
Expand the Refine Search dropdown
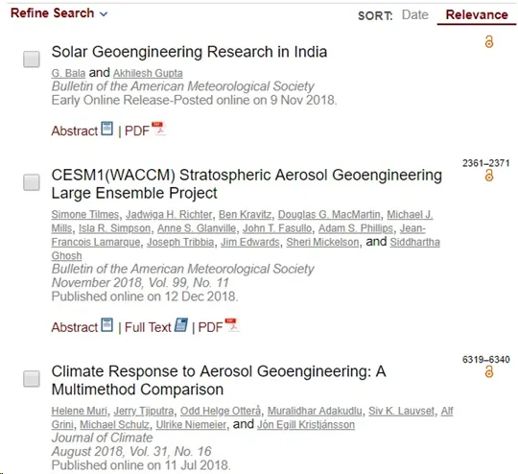pos(59,13)
